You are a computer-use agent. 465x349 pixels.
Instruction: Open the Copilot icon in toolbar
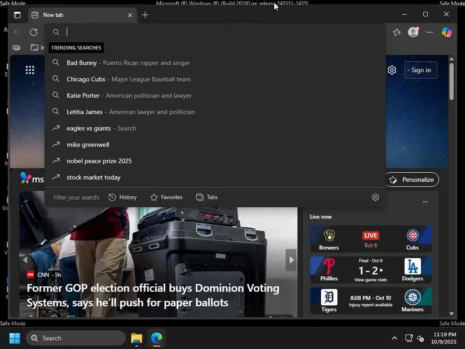447,32
